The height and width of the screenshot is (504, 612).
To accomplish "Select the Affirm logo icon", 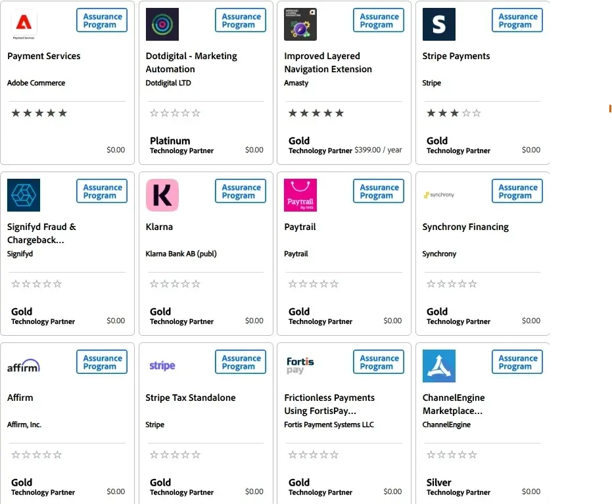I will pos(24,365).
